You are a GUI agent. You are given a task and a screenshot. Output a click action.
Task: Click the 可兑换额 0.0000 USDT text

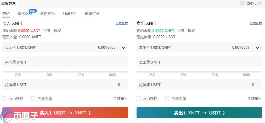click(156, 37)
